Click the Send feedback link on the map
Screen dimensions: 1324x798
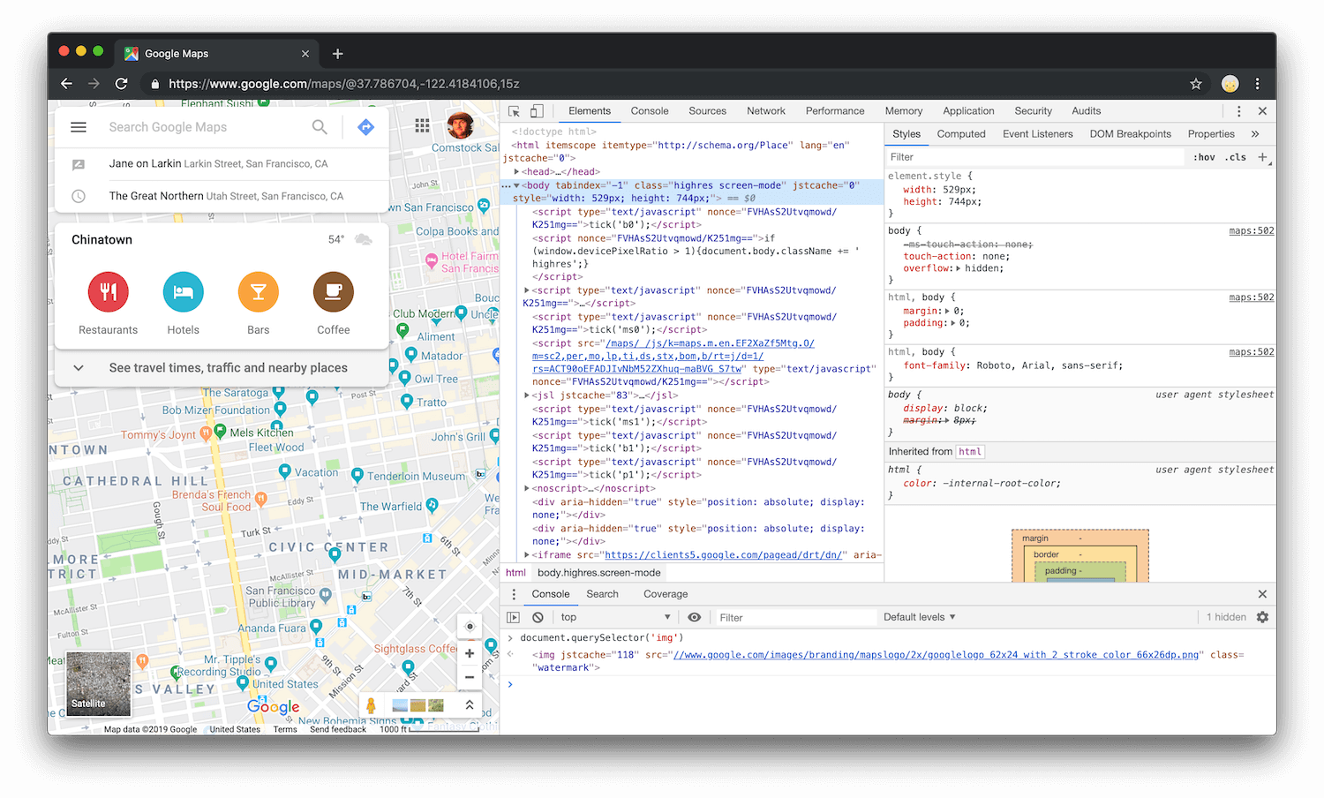click(338, 729)
